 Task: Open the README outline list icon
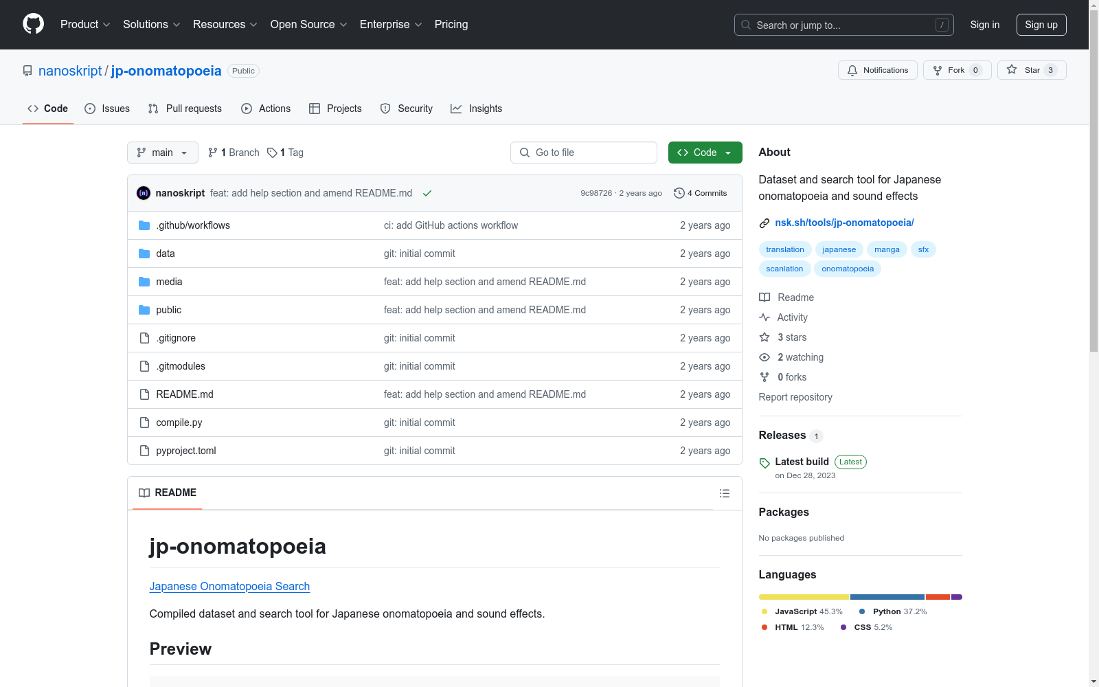point(724,493)
